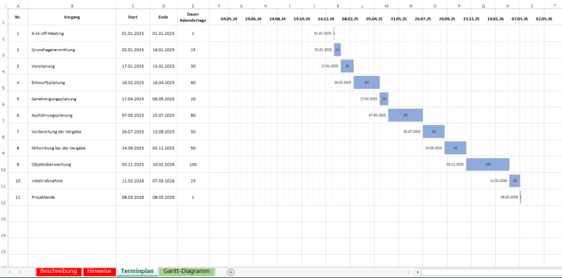This screenshot has height=278, width=562.
Task: Click the 04.05.24 chart axis label
Action: [x=229, y=19]
